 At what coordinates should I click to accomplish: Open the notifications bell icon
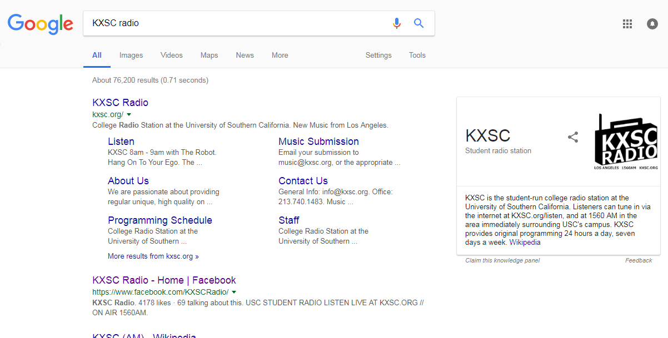tap(652, 24)
